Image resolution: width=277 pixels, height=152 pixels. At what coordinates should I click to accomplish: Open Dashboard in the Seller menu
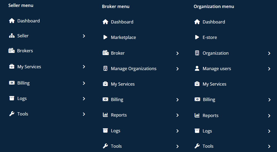(28, 21)
